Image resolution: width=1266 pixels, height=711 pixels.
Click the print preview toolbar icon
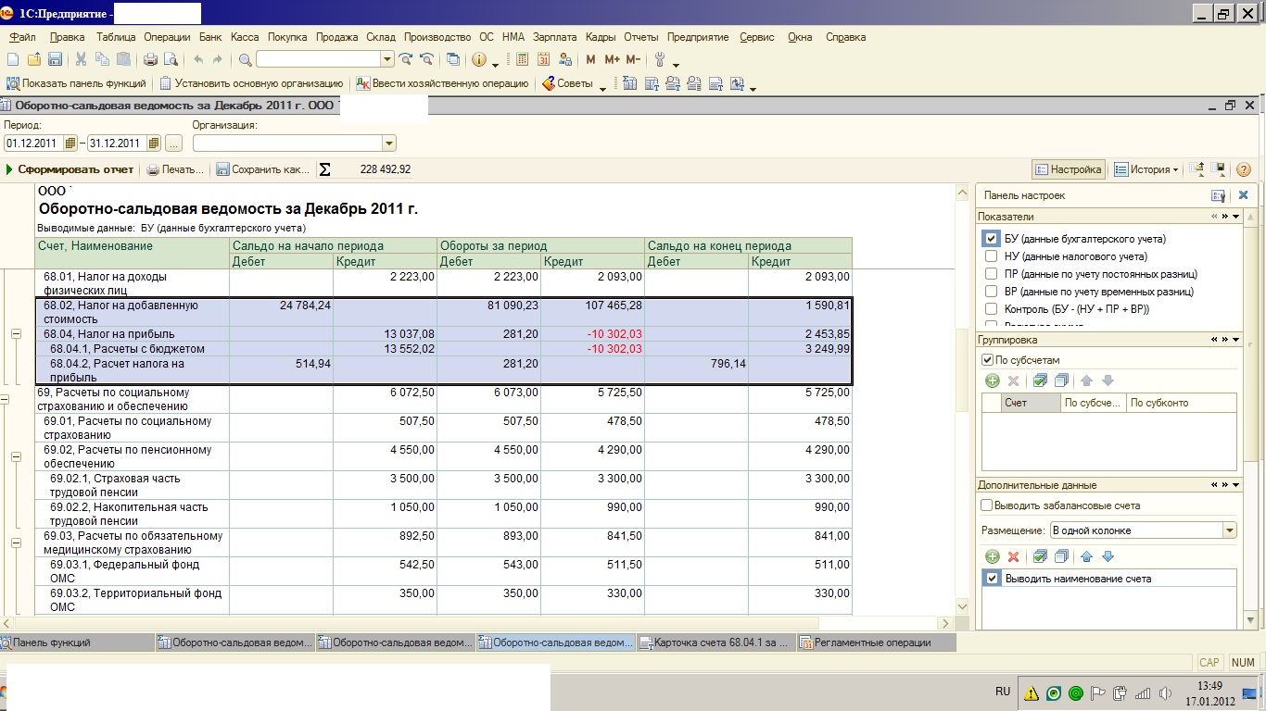coord(171,60)
